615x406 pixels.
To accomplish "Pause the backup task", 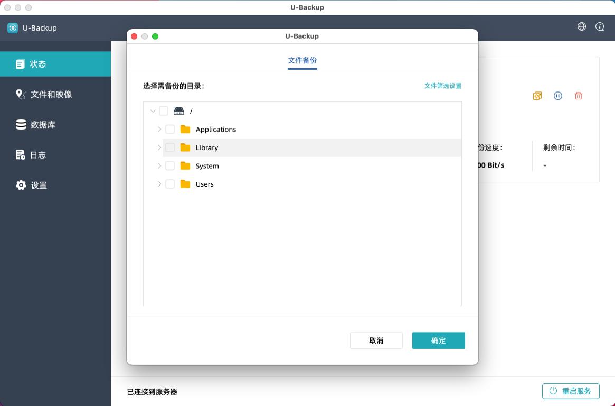I will point(558,96).
